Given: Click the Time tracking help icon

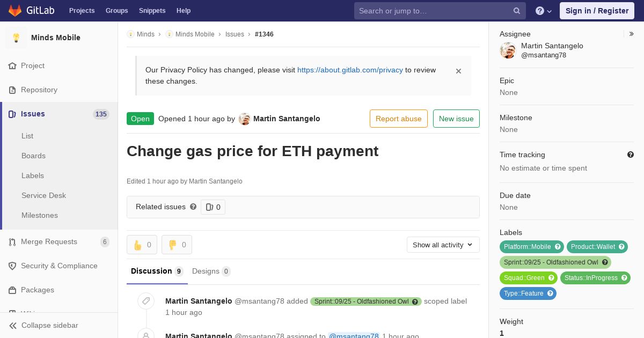Looking at the screenshot, I should click(x=631, y=155).
